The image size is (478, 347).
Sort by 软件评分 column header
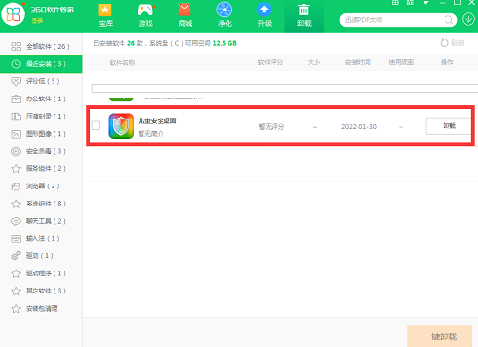point(271,62)
